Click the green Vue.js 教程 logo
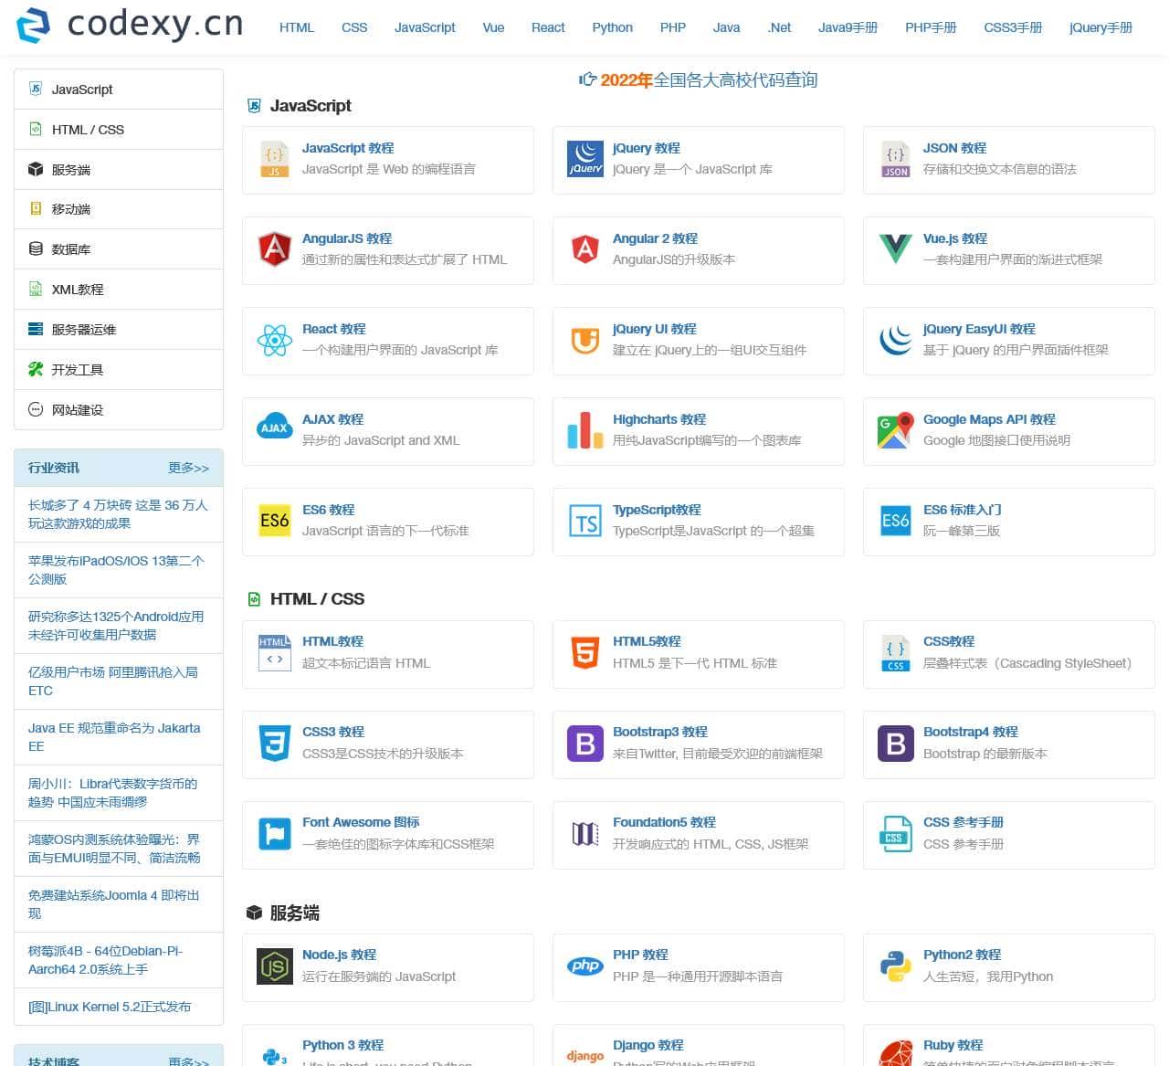This screenshot has height=1066, width=1169. tap(896, 248)
